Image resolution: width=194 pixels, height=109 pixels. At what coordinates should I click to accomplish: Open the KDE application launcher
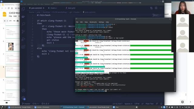(2, 107)
